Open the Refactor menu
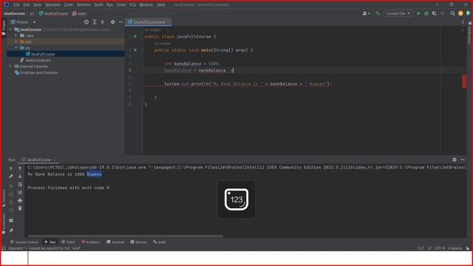Viewport: 473px width, 266px height. click(84, 5)
